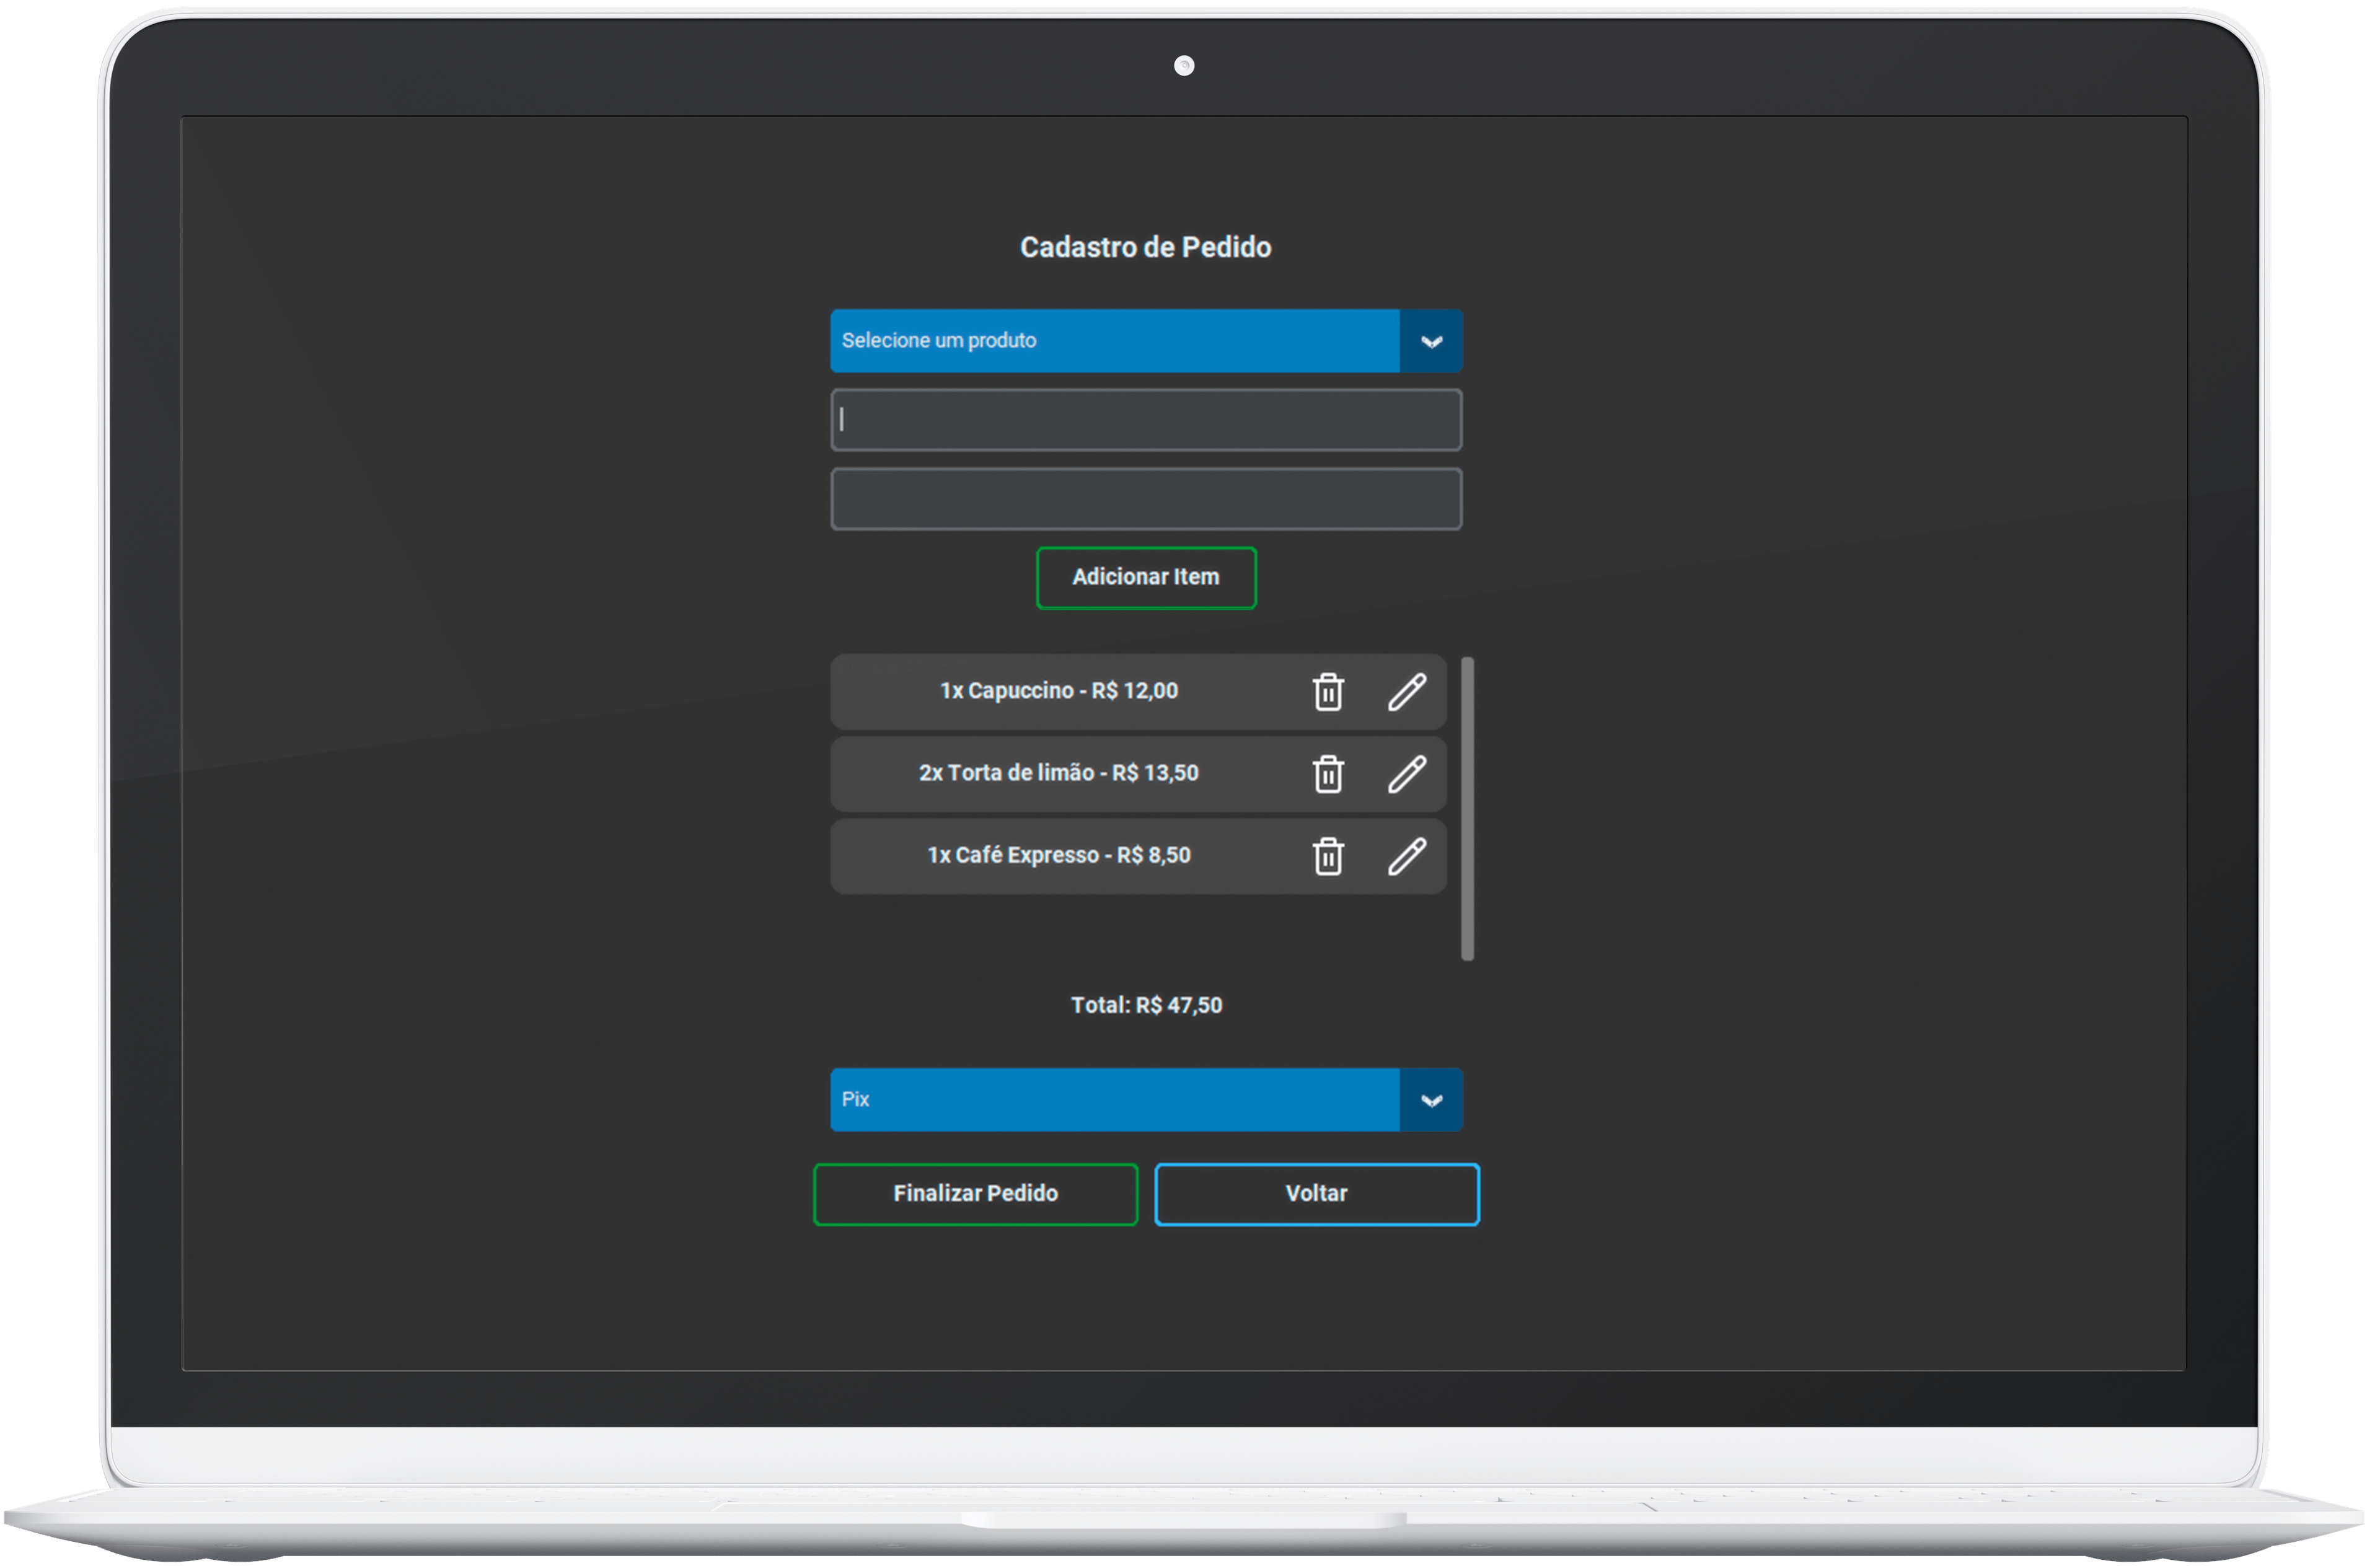Viewport: 2380px width, 1566px height.
Task: Edit the Café Expresso order item
Action: (x=1406, y=856)
